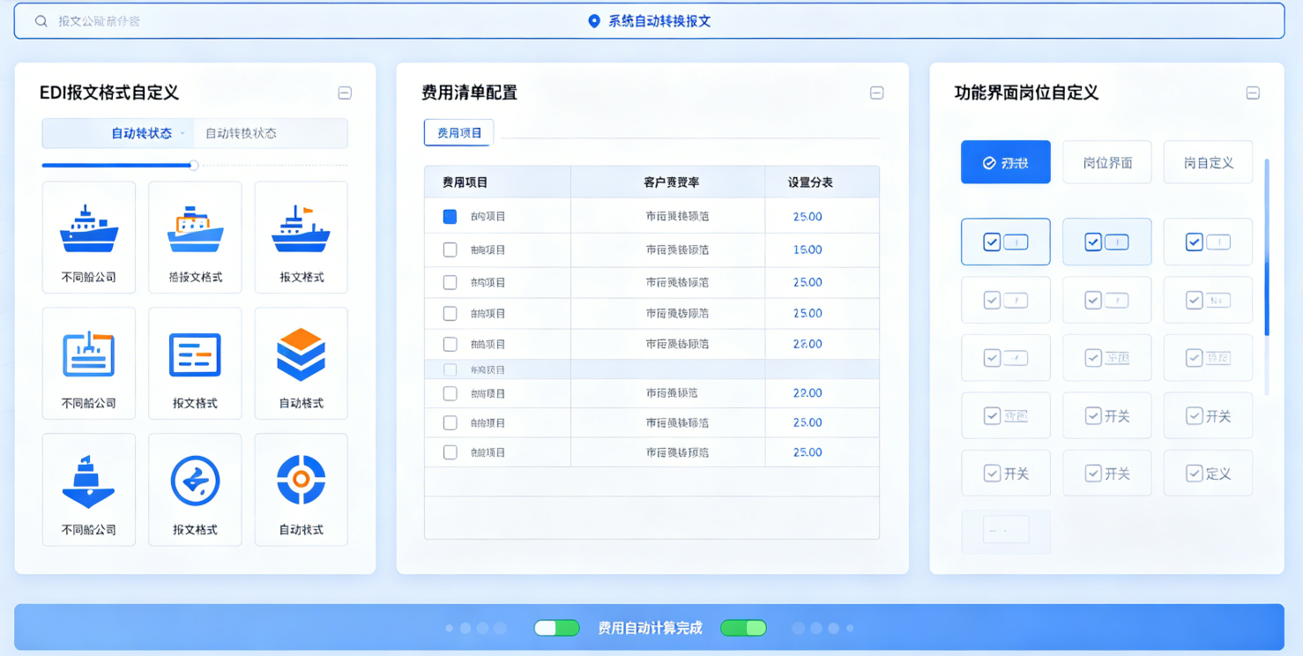Click the 不同船公司 document card icon
This screenshot has height=656, width=1303.
[x=89, y=363]
